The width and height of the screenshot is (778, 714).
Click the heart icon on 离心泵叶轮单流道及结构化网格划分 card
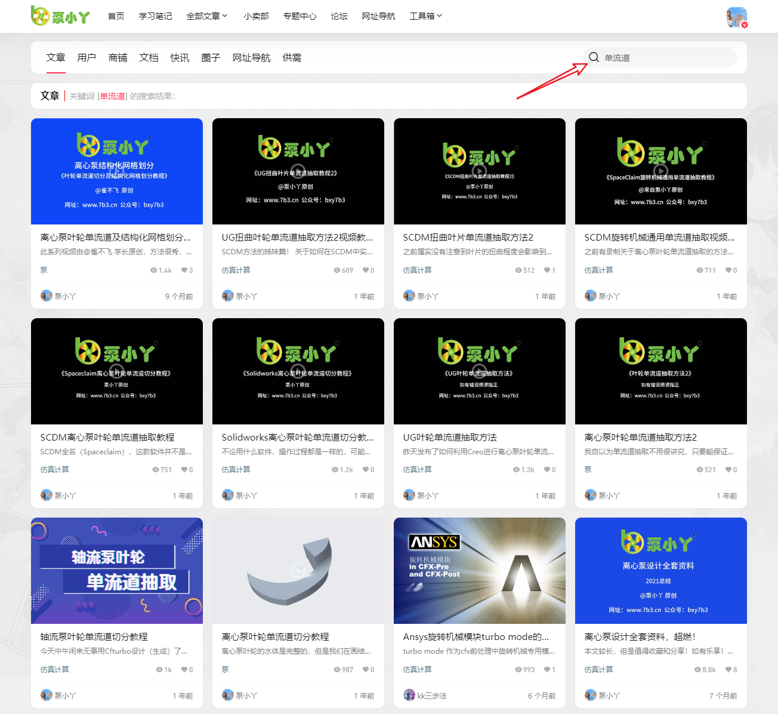(184, 270)
